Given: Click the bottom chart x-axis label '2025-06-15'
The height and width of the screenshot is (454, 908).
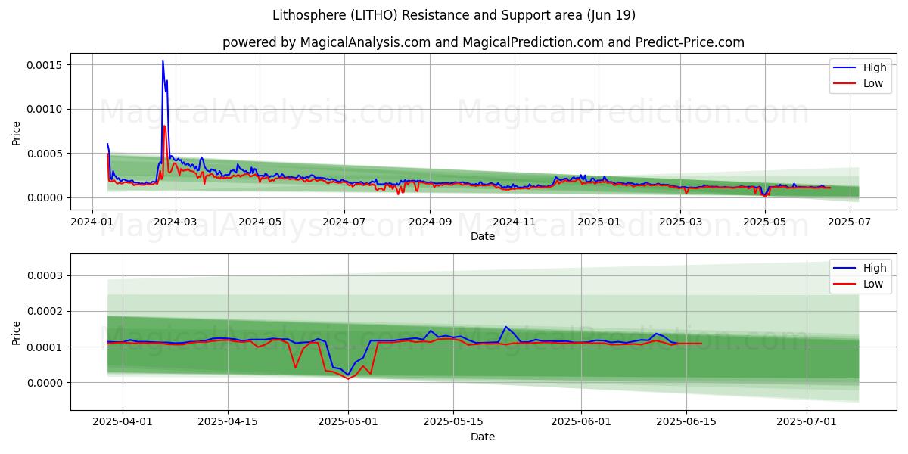Looking at the screenshot, I should coord(686,423).
